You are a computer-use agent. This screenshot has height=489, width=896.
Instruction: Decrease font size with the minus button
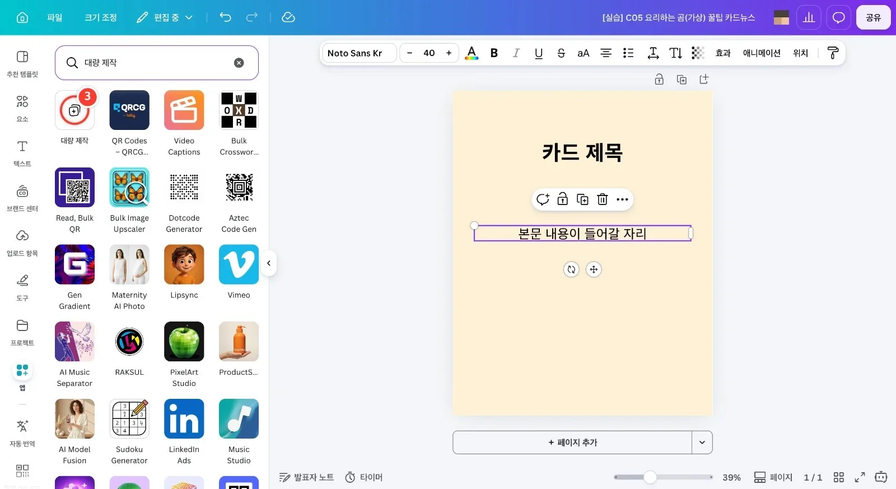tap(409, 53)
